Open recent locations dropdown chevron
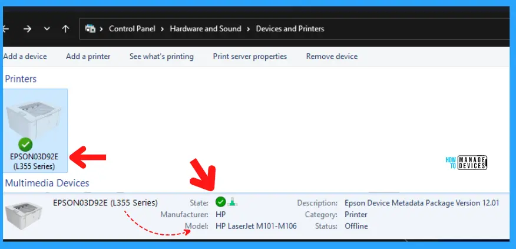Screen dimensions: 516x249 point(47,29)
